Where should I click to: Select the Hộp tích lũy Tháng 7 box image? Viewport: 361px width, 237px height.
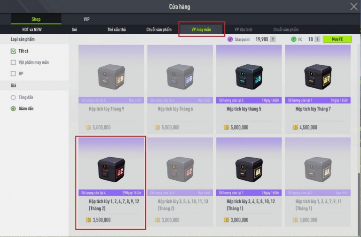tap(318, 76)
